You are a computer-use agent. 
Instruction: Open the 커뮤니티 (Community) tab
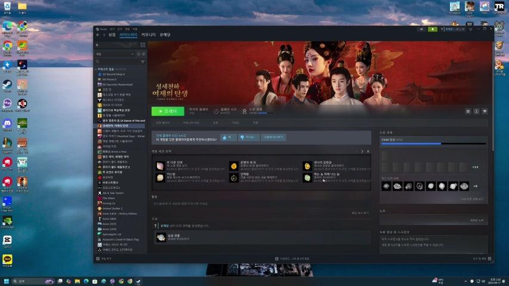click(x=149, y=35)
